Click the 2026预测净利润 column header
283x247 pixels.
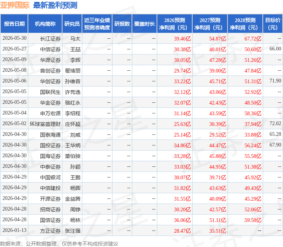pyautogui.click(x=175, y=24)
